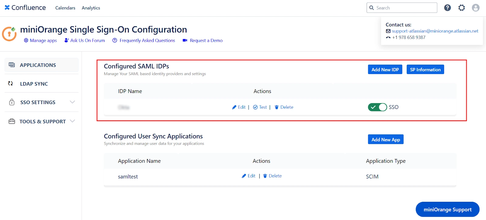
Task: Click the pencil icon for IDP Edit
Action: tap(234, 107)
